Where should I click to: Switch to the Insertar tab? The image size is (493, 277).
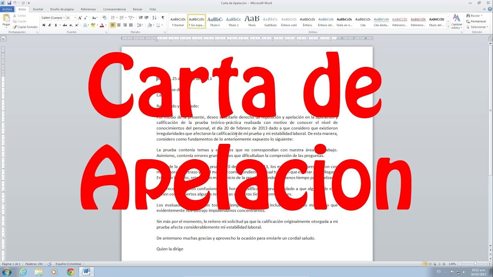[38, 9]
